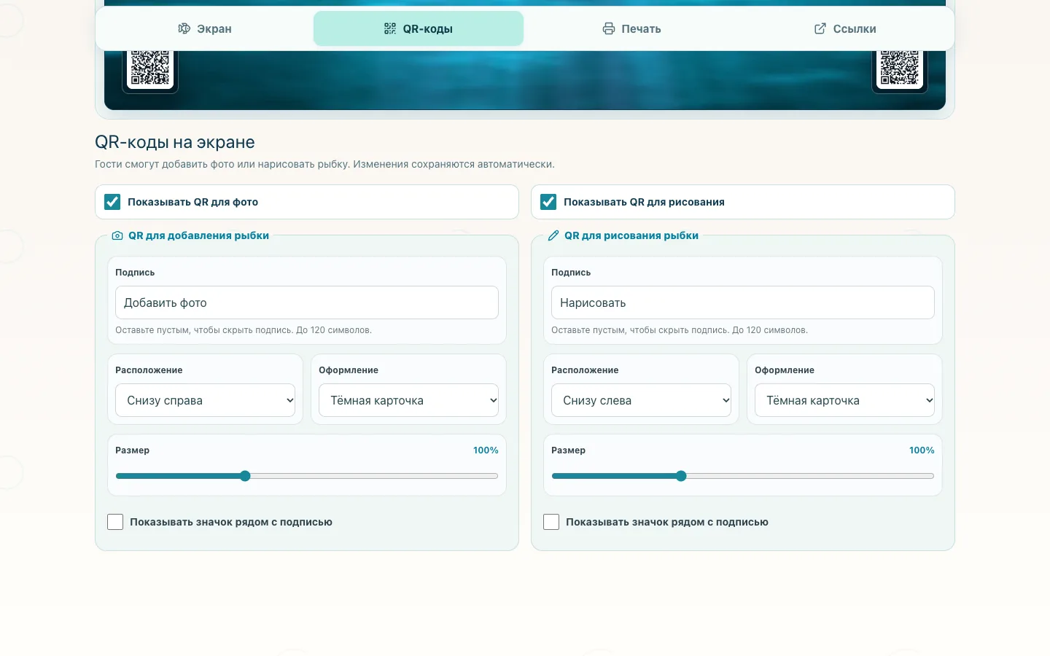Click the 100% value in drawing QR size
This screenshot has height=656, width=1050.
922,450
